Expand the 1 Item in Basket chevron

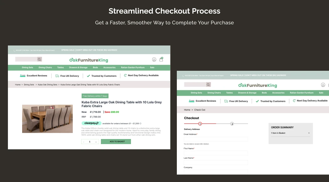[x=309, y=133]
